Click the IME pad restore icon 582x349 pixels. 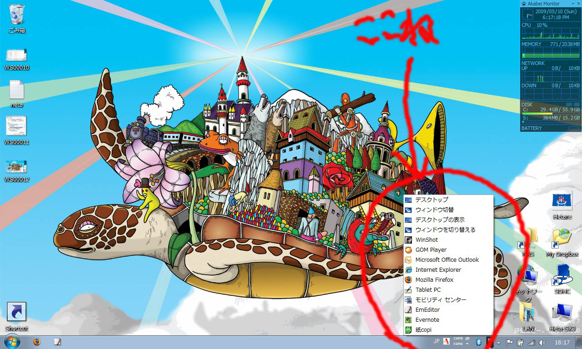(x=467, y=339)
